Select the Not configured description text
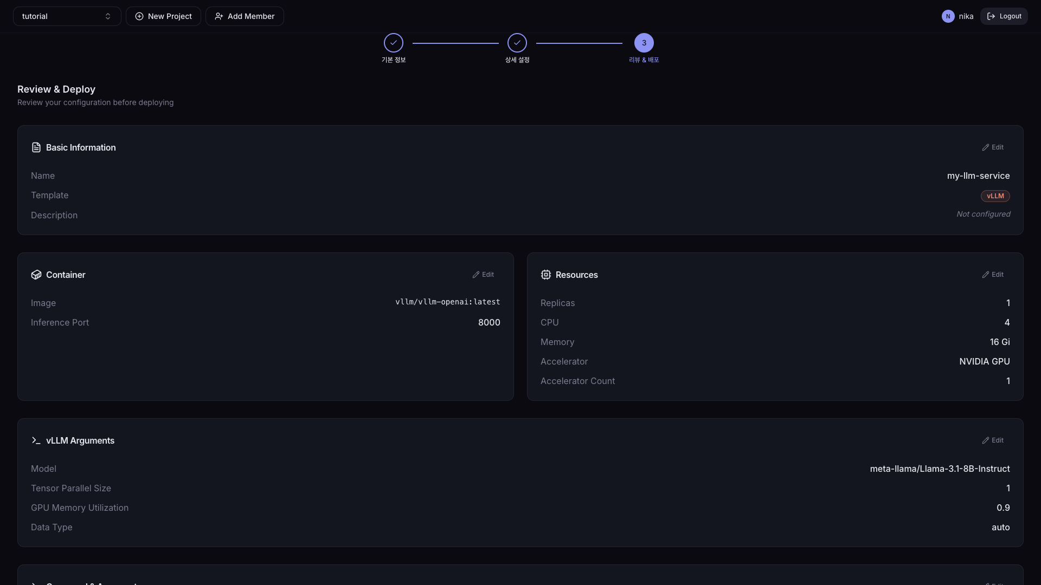Viewport: 1041px width, 585px height. [x=984, y=214]
